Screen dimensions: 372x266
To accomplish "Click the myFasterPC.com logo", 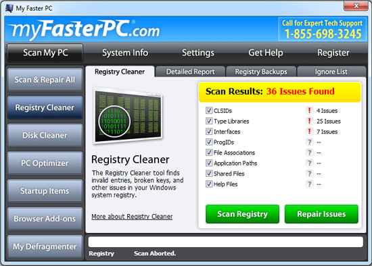I will coord(85,30).
